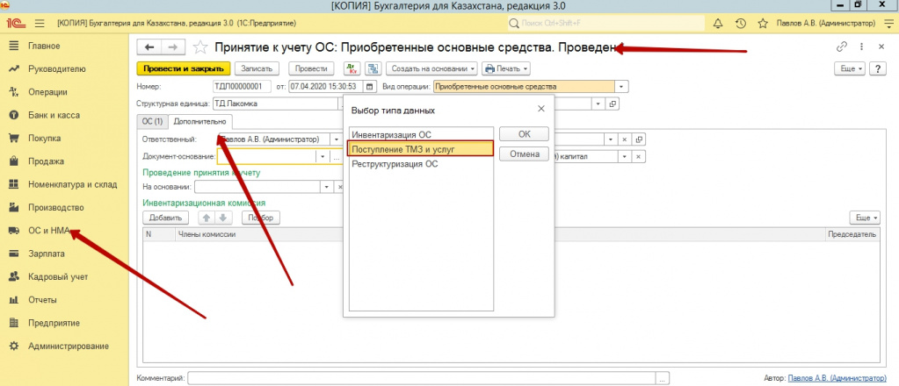Screen dimensions: 899x386
Task: Go back with the left arrow
Action: point(149,47)
